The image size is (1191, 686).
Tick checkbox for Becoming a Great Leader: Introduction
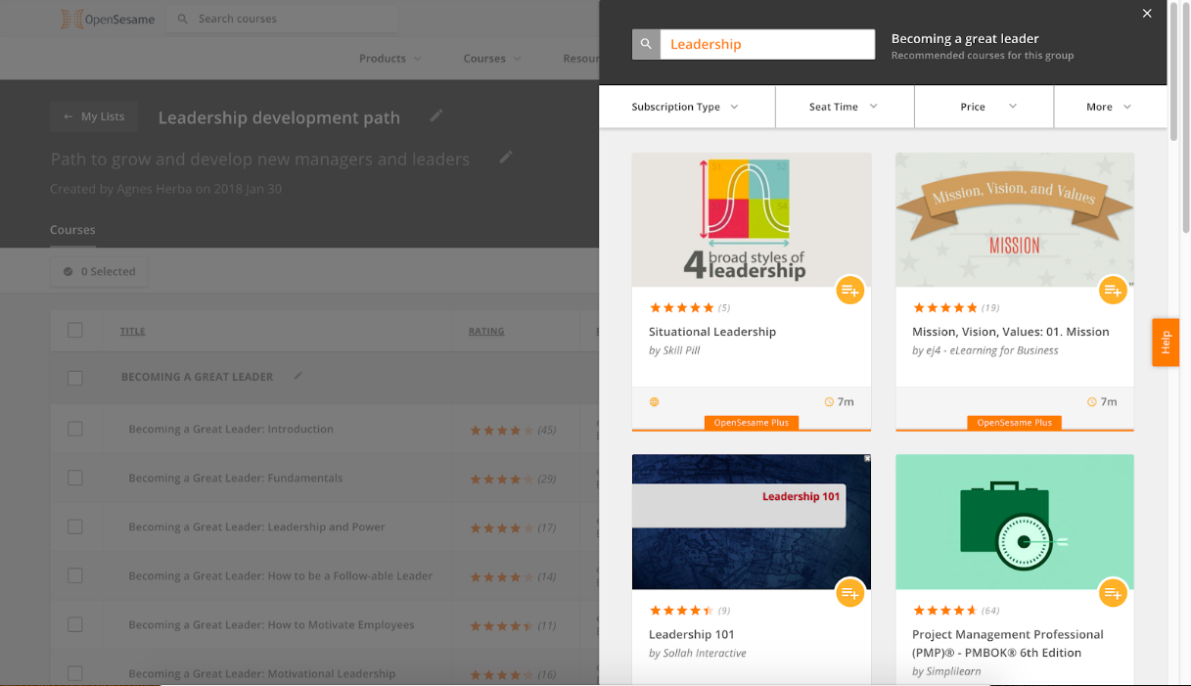[75, 429]
